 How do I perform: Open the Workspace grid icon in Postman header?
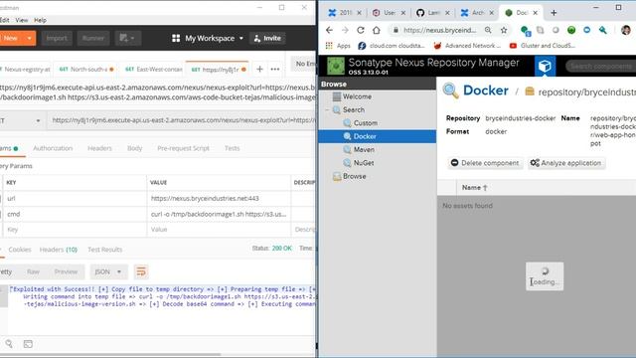pos(176,38)
